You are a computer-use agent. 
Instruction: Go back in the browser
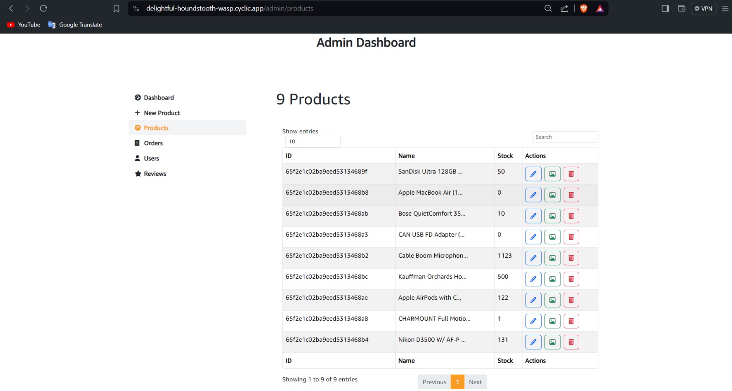(11, 8)
